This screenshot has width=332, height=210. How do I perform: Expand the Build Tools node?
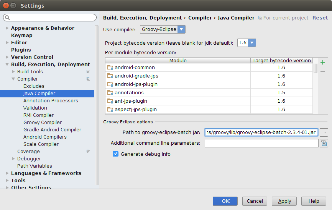pyautogui.click(x=13, y=72)
